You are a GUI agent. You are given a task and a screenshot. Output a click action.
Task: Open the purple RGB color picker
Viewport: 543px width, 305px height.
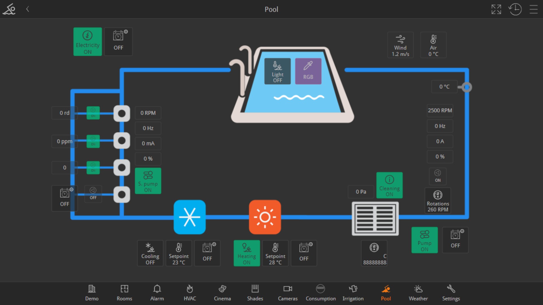pos(308,71)
